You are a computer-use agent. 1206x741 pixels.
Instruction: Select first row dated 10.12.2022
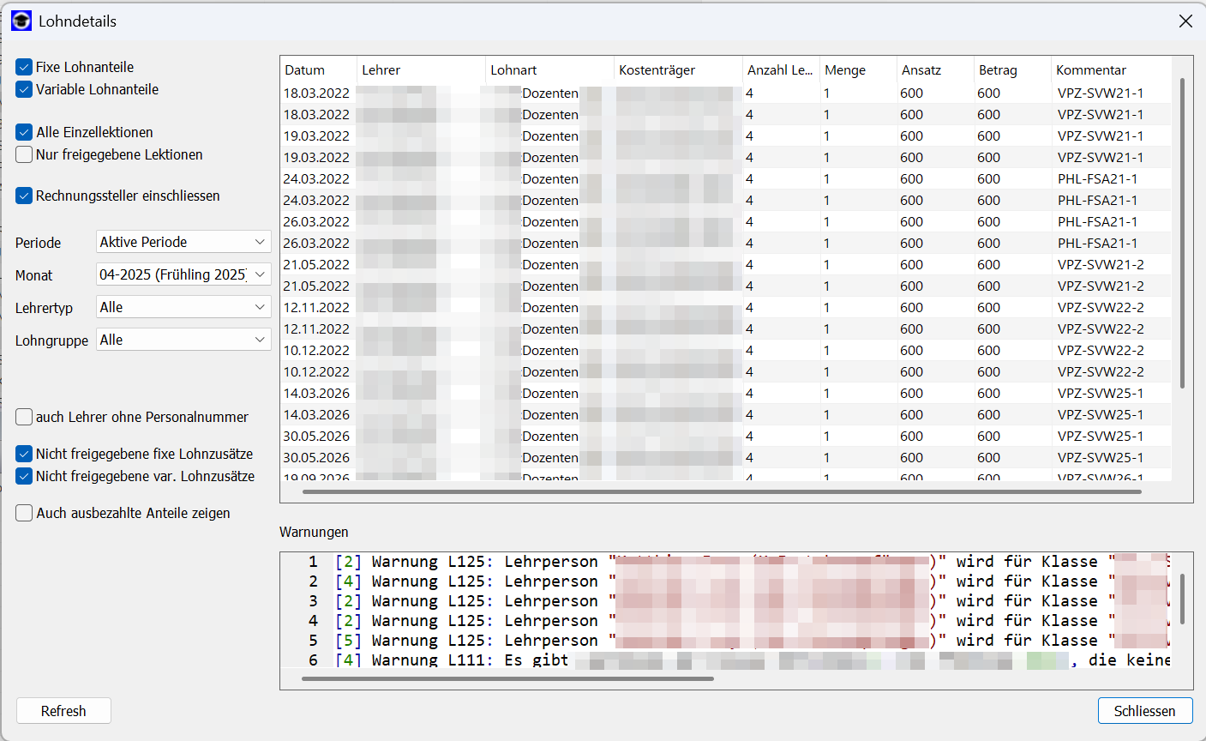725,350
